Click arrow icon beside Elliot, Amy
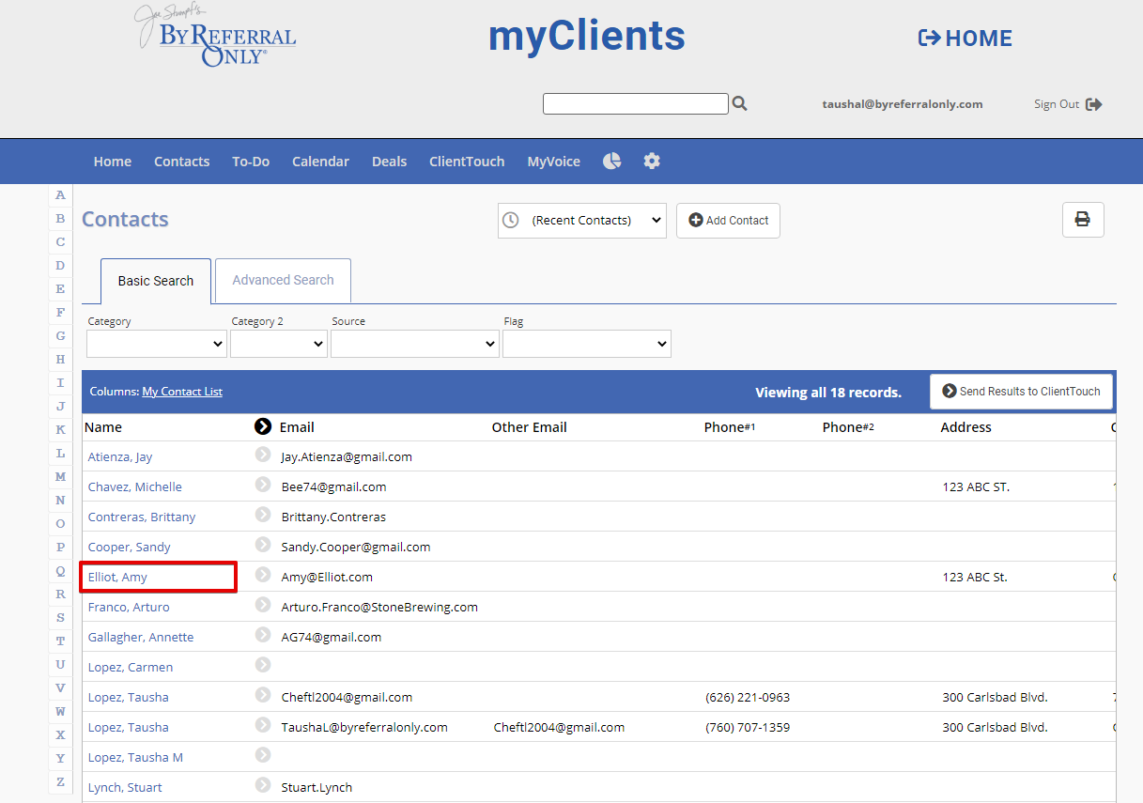The width and height of the screenshot is (1143, 803). (x=263, y=576)
